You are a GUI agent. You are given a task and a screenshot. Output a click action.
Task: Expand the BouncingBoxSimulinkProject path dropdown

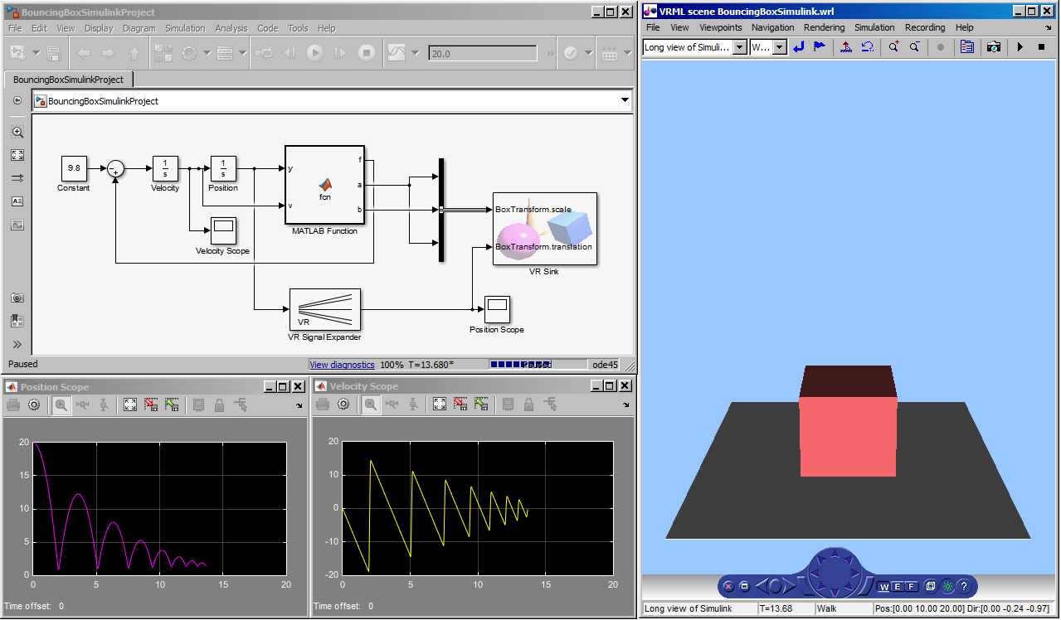(625, 101)
